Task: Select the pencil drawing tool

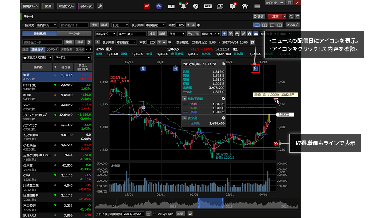Action: (x=244, y=34)
